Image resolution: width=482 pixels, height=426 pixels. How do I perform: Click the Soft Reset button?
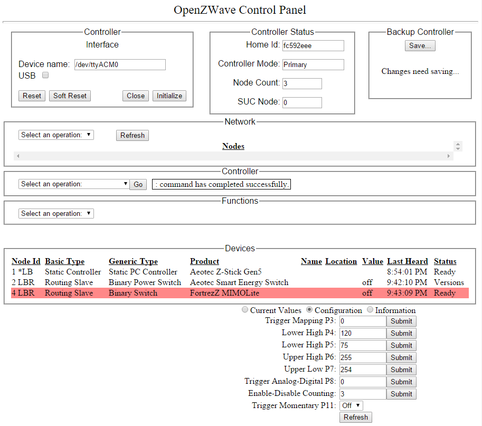[x=70, y=96]
